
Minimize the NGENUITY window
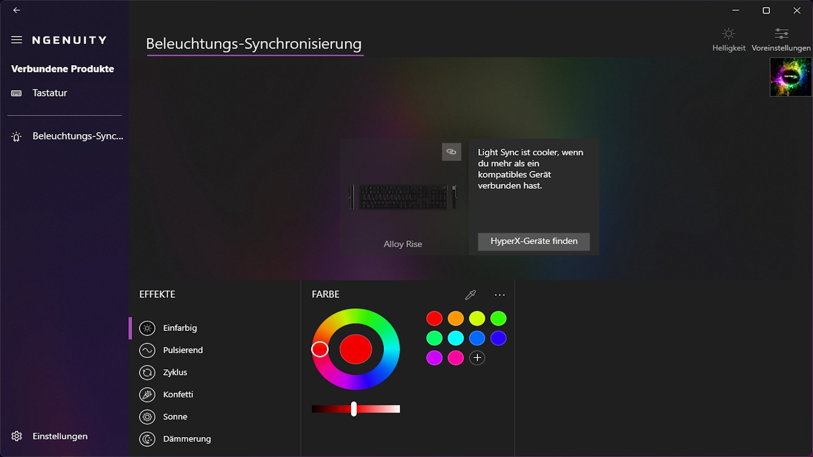(x=736, y=11)
